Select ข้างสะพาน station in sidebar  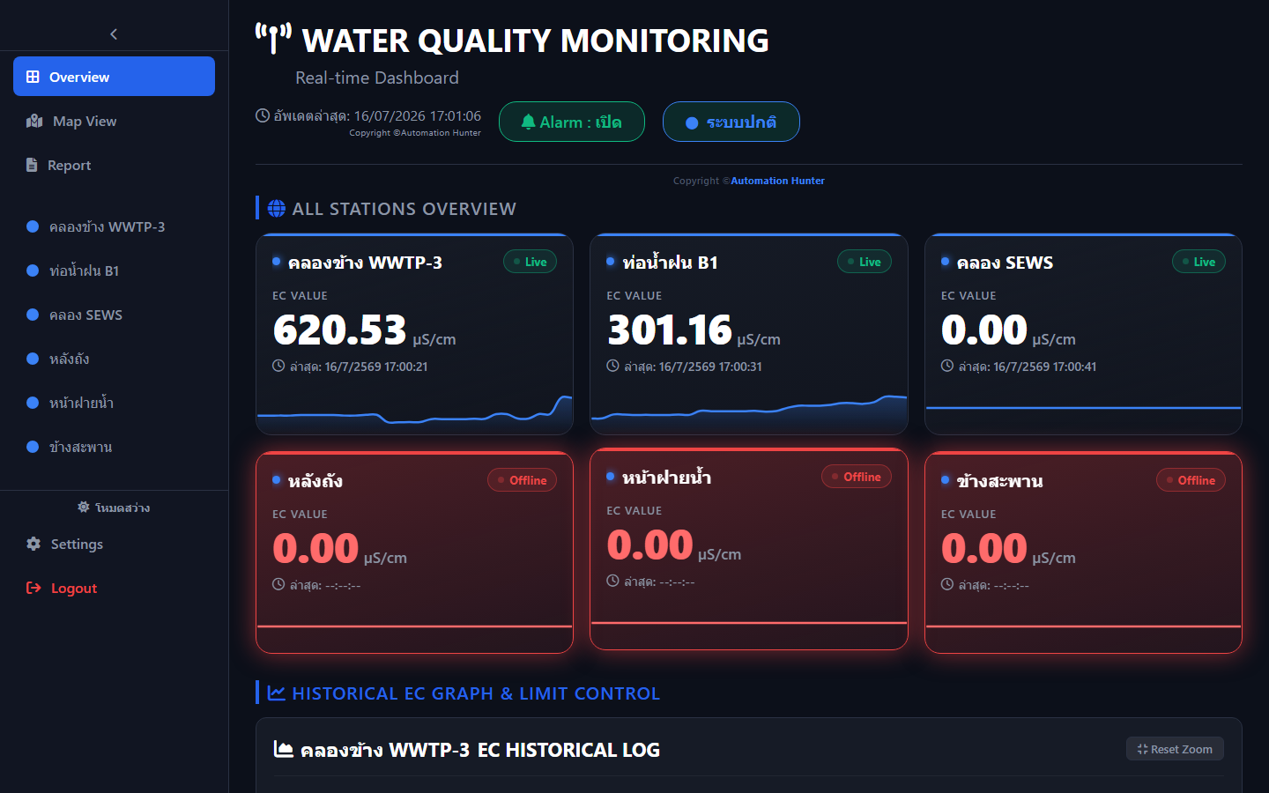click(114, 447)
